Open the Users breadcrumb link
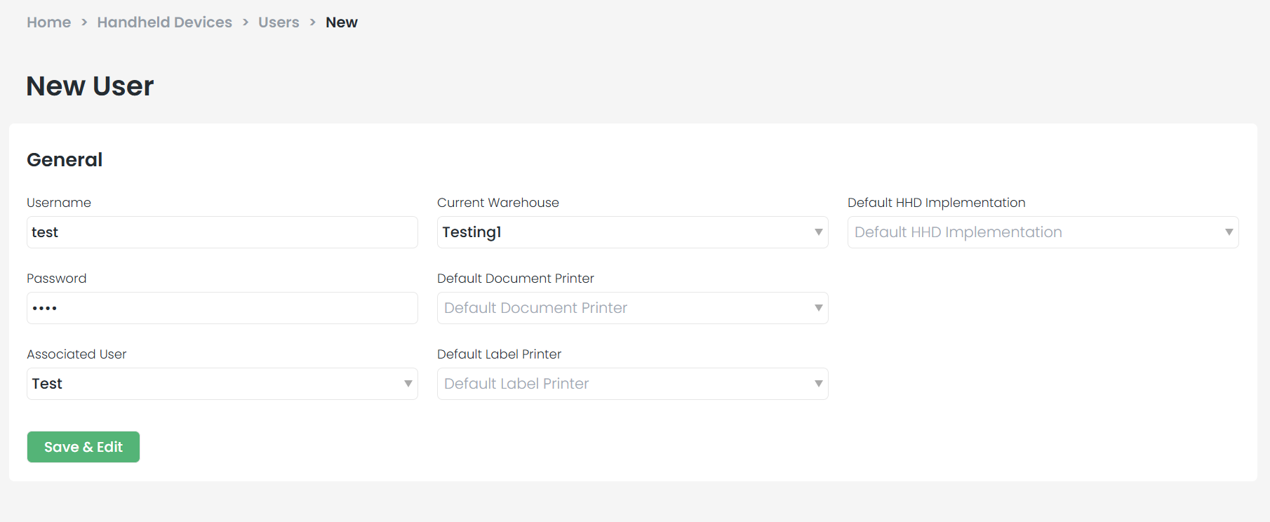 pos(279,22)
